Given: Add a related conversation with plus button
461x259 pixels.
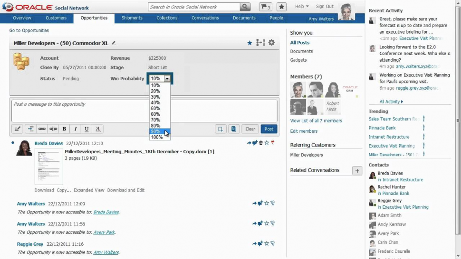Looking at the screenshot, I should [x=357, y=171].
